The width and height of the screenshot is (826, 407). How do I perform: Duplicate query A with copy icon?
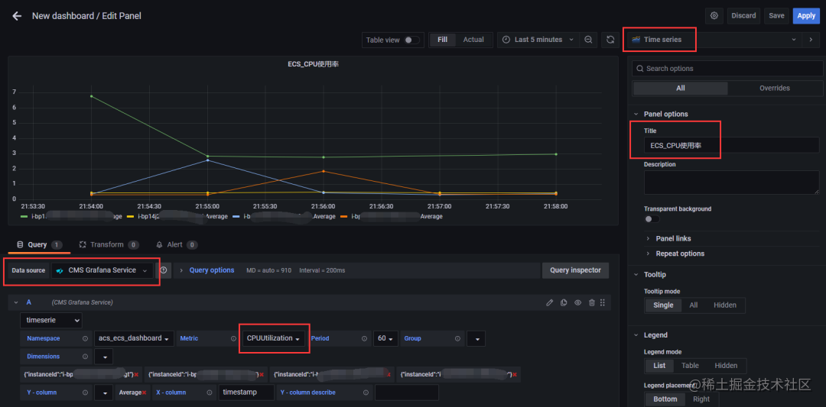pyautogui.click(x=564, y=302)
